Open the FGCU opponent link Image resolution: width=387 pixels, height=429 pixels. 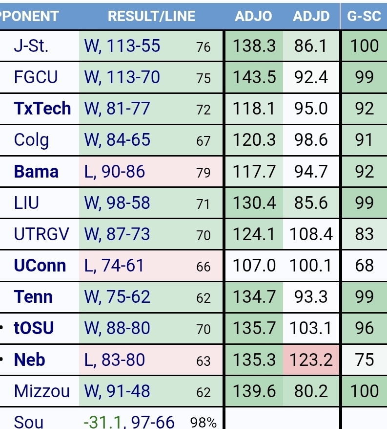click(x=36, y=77)
